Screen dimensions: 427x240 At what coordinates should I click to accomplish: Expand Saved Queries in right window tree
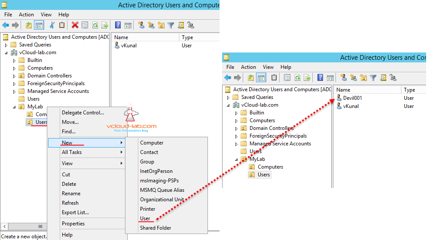coord(228,97)
